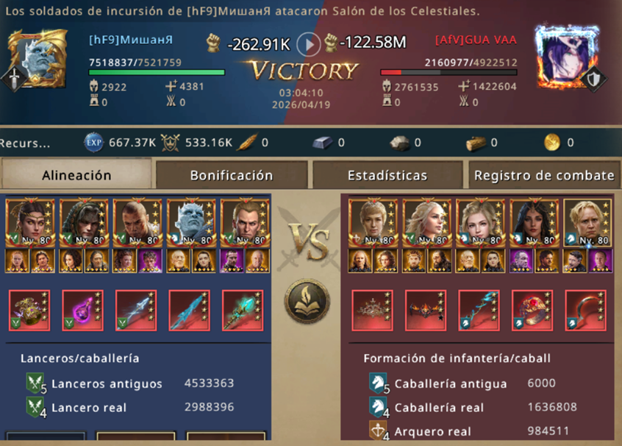Click the attacker's green health bar

(157, 72)
